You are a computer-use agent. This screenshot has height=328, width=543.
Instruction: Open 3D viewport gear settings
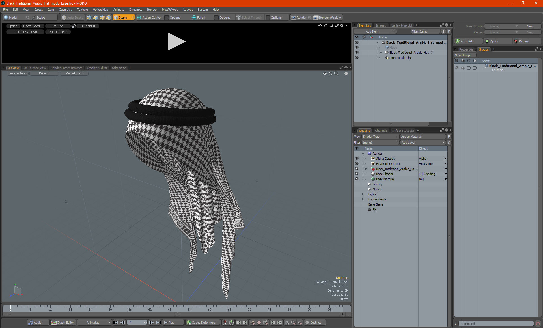click(346, 74)
